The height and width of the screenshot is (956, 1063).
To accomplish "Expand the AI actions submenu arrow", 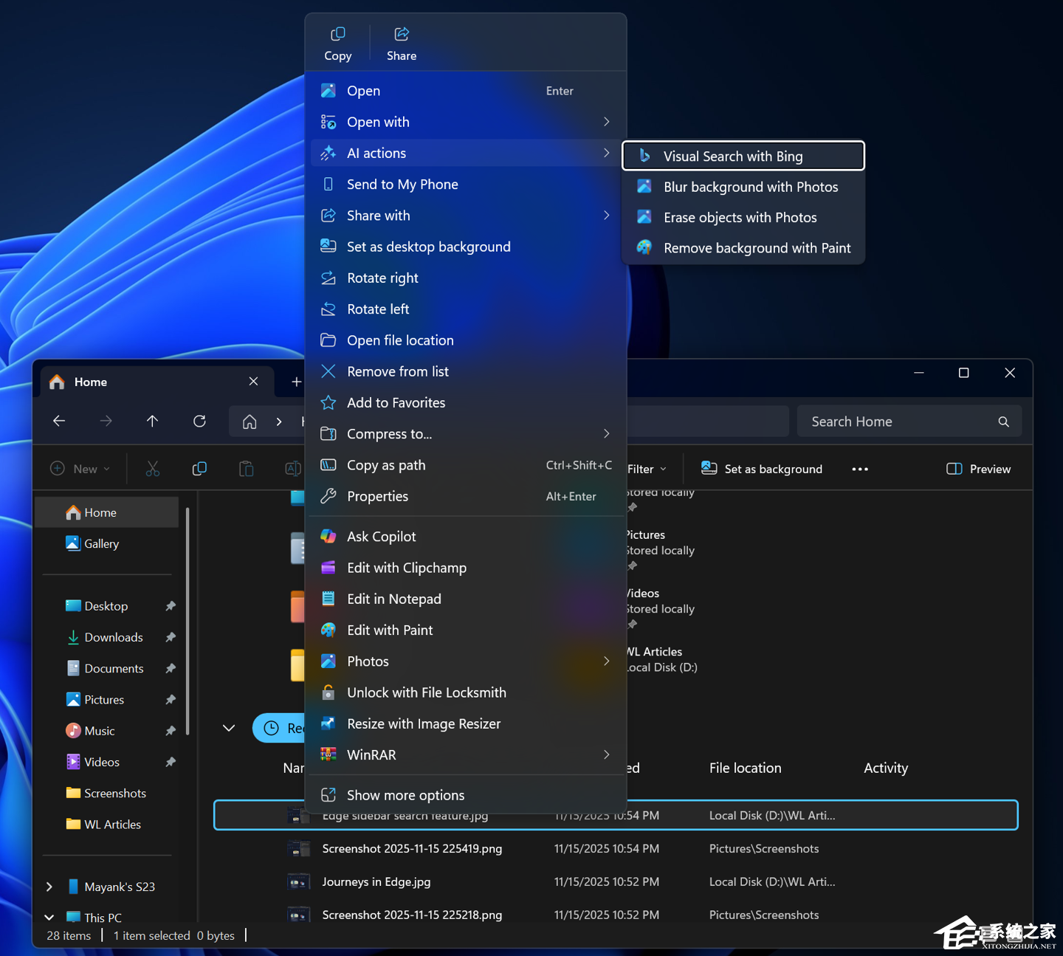I will coord(607,153).
